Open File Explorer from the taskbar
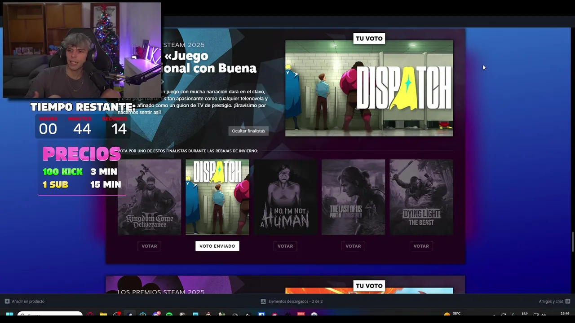The image size is (575, 323). click(x=103, y=315)
